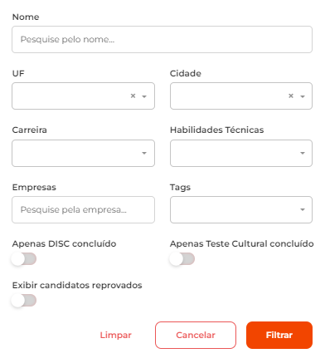Image resolution: width=325 pixels, height=363 pixels.
Task: Click inside the UF select box
Action: point(70,96)
